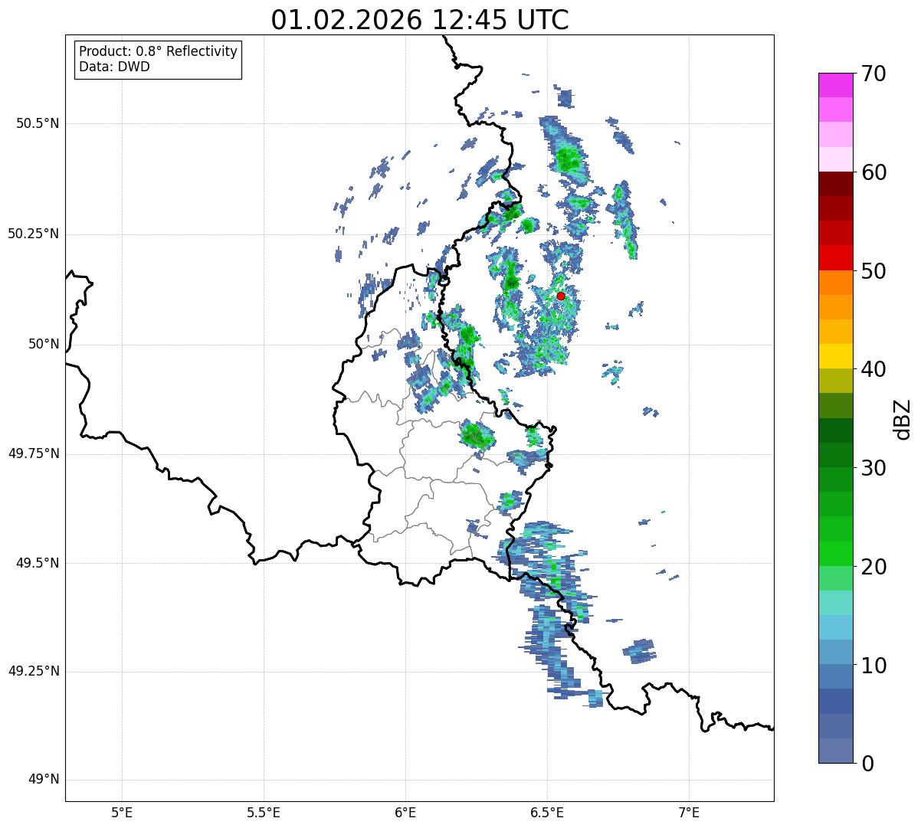The height and width of the screenshot is (828, 921).
Task: Click the red radar site marker
Action: click(561, 296)
